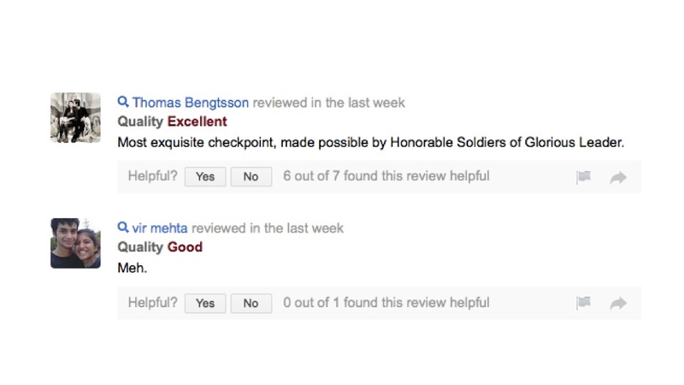Mark Thomas Bengtsson's review helpful with Yes
The image size is (684, 385).
click(x=205, y=176)
